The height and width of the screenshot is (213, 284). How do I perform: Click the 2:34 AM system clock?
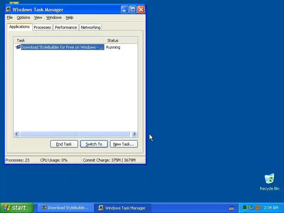click(x=271, y=208)
